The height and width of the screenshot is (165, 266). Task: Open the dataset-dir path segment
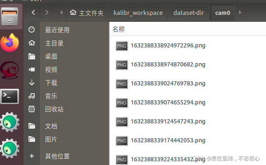(x=189, y=13)
